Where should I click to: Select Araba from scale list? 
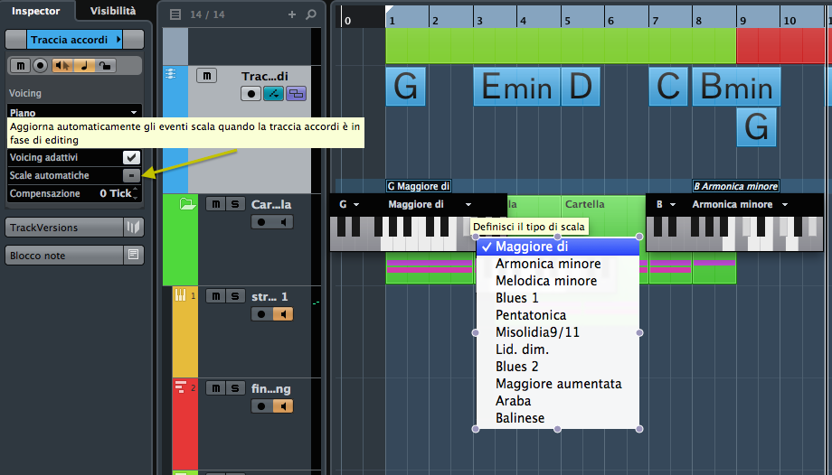pyautogui.click(x=558, y=401)
